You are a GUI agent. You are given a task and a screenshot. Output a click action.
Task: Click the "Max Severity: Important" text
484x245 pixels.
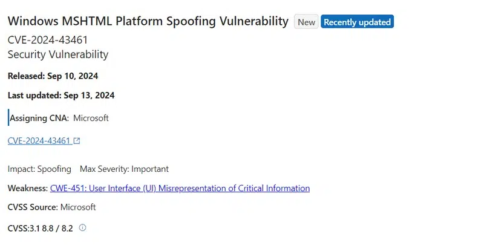124,169
